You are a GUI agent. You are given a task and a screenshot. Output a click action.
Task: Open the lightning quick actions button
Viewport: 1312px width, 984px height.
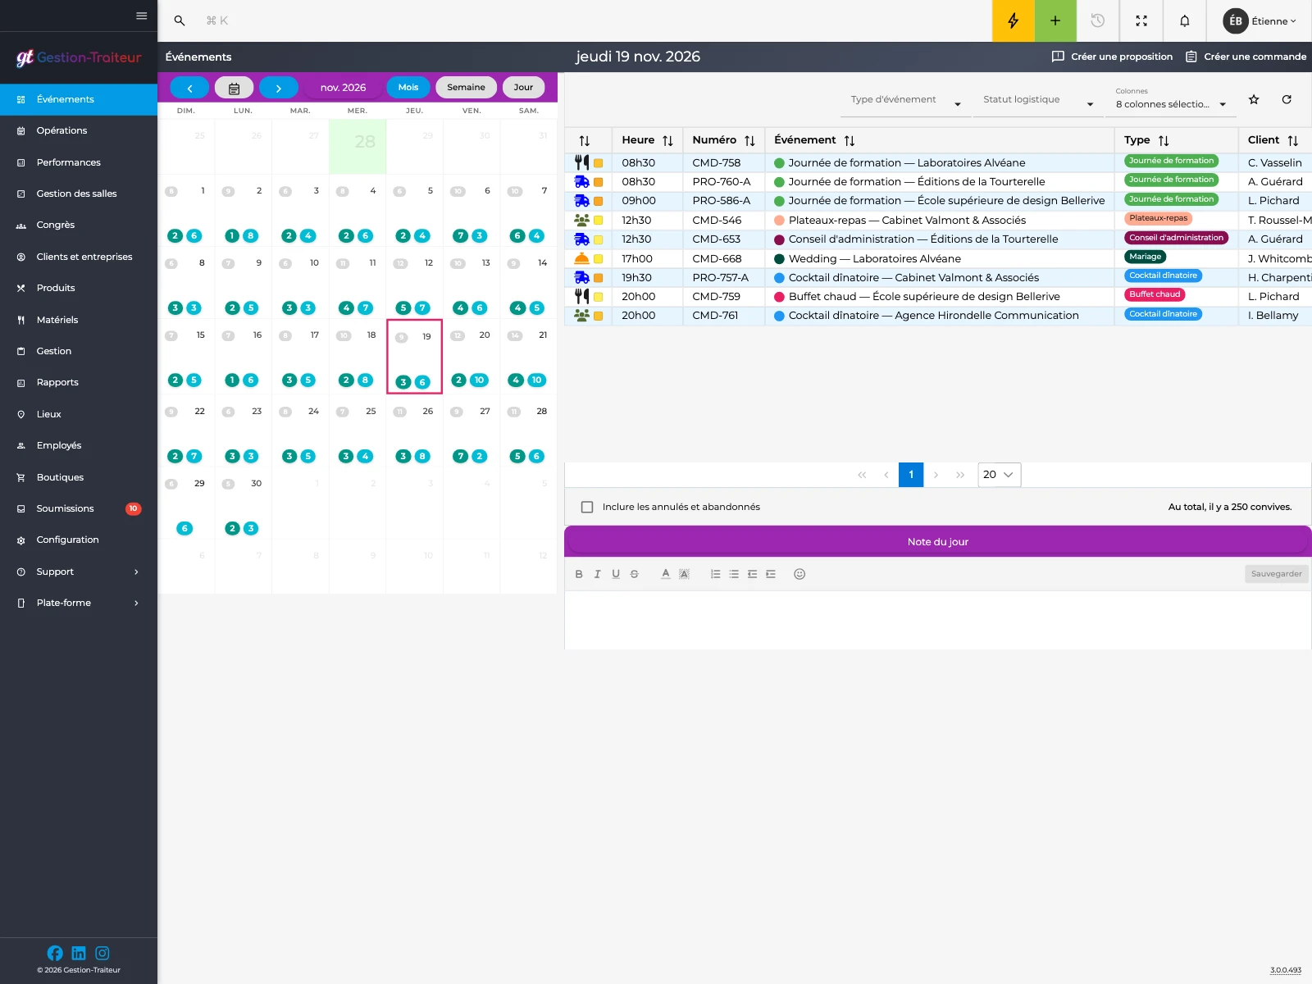pos(1014,20)
